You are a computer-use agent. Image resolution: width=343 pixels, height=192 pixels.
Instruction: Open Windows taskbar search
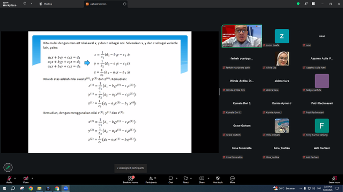(13, 188)
